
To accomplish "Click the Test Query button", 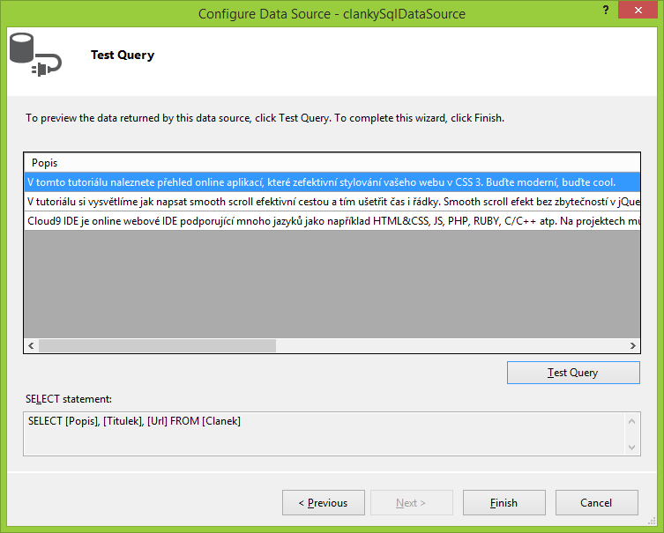I will coord(573,373).
